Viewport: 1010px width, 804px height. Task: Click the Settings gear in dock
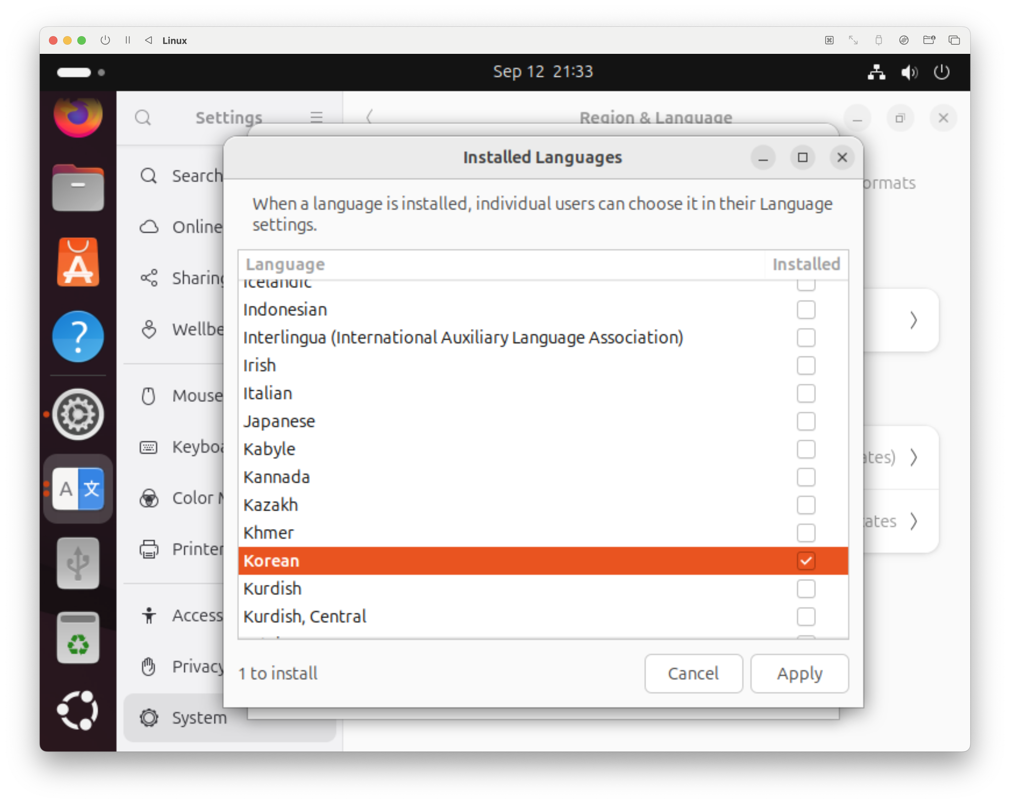[78, 414]
